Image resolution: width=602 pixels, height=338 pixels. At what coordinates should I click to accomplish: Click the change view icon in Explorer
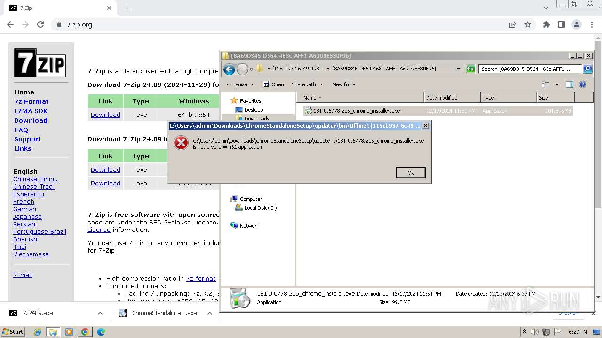[546, 84]
